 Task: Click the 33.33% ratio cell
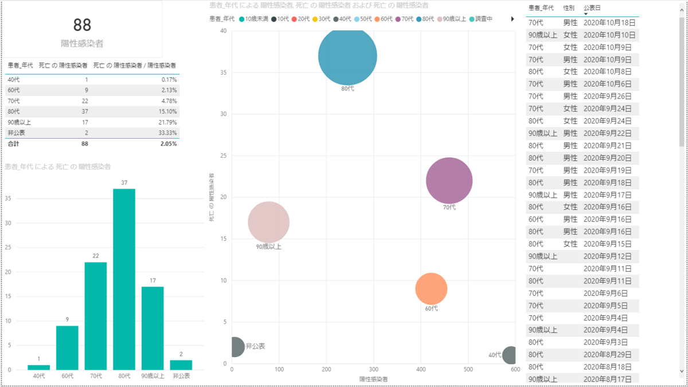coord(168,133)
